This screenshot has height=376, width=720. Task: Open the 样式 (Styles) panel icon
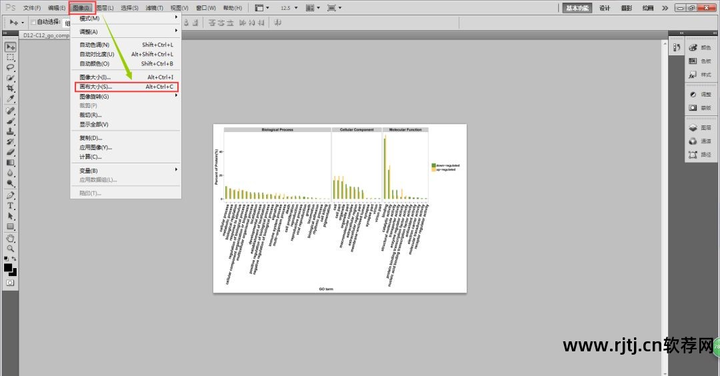700,75
